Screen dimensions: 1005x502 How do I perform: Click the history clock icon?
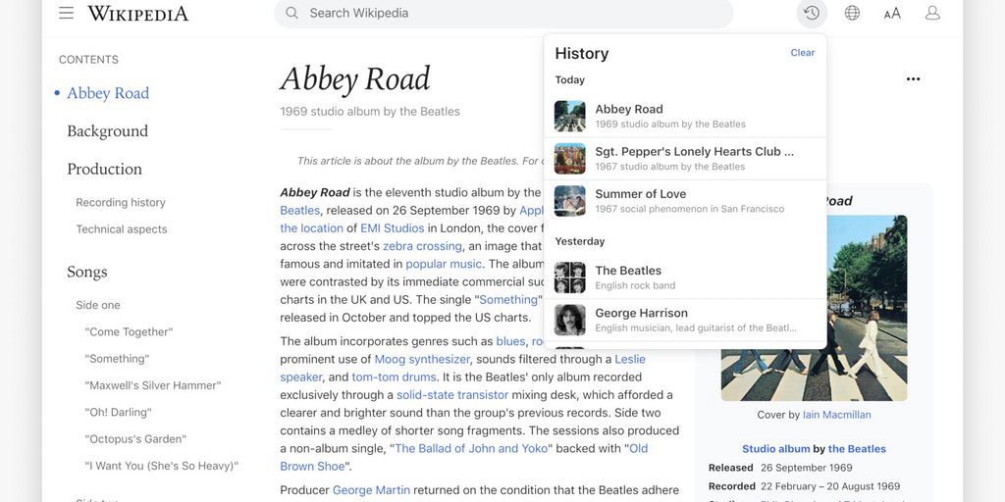811,13
